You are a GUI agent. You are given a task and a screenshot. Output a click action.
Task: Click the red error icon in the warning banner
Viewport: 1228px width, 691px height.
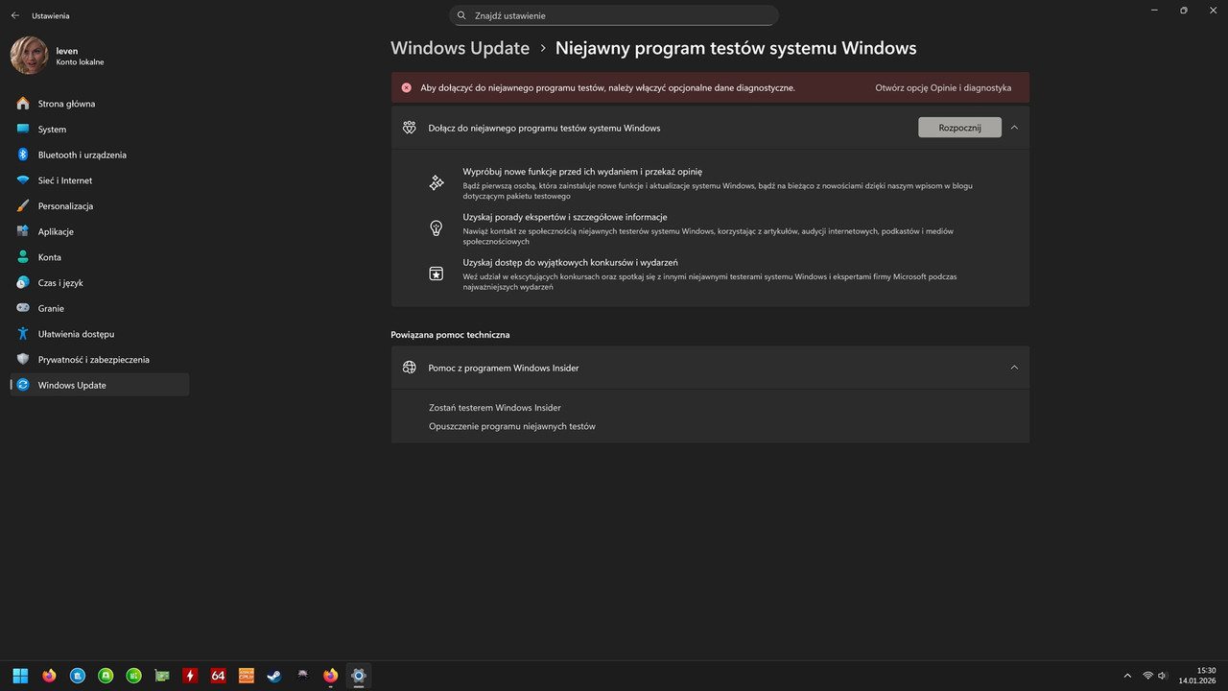[x=407, y=87]
